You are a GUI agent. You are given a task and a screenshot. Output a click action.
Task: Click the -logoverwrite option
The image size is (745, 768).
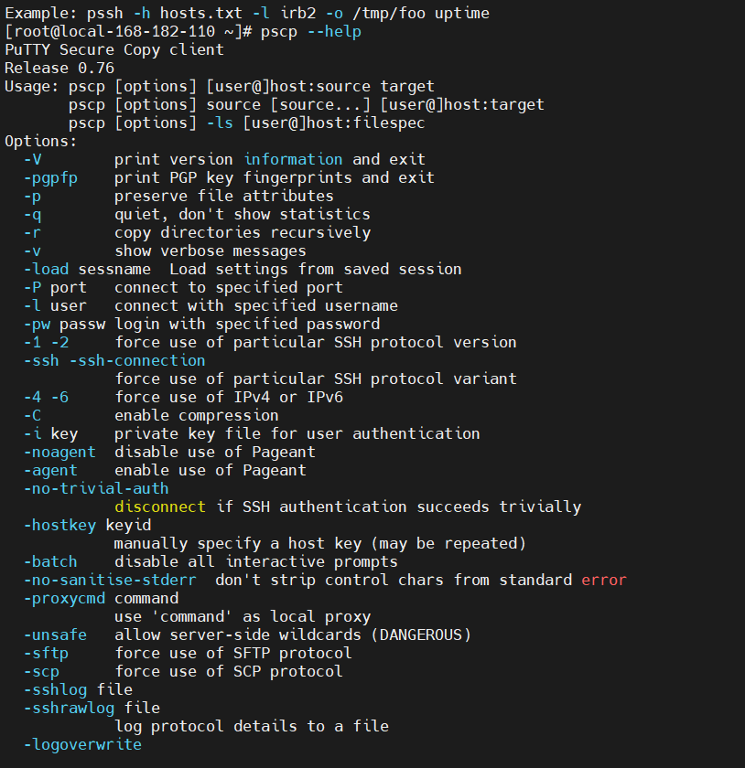83,745
